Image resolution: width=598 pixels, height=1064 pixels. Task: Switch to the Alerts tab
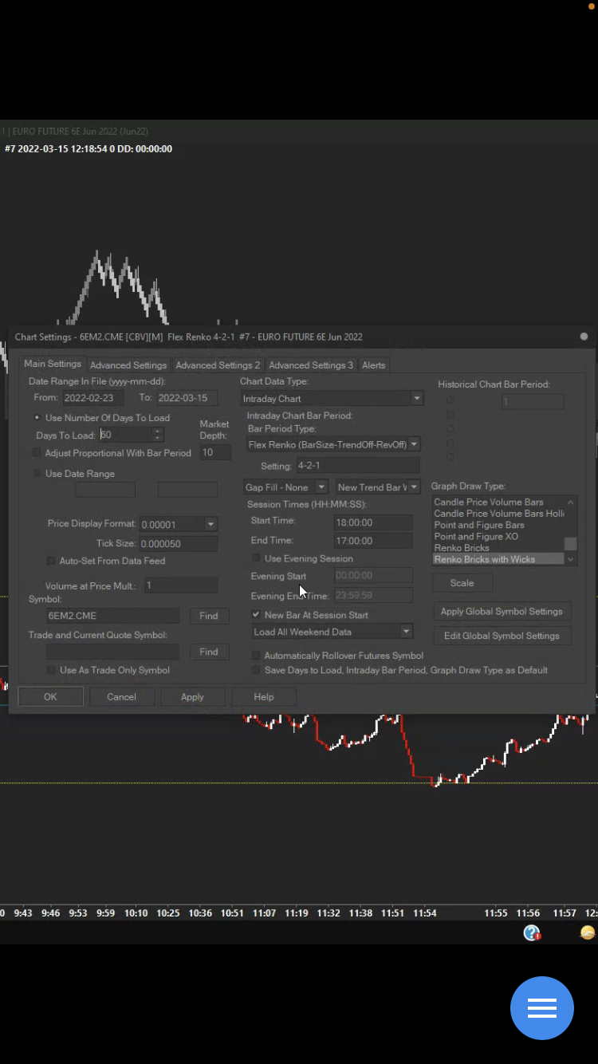[x=374, y=365]
